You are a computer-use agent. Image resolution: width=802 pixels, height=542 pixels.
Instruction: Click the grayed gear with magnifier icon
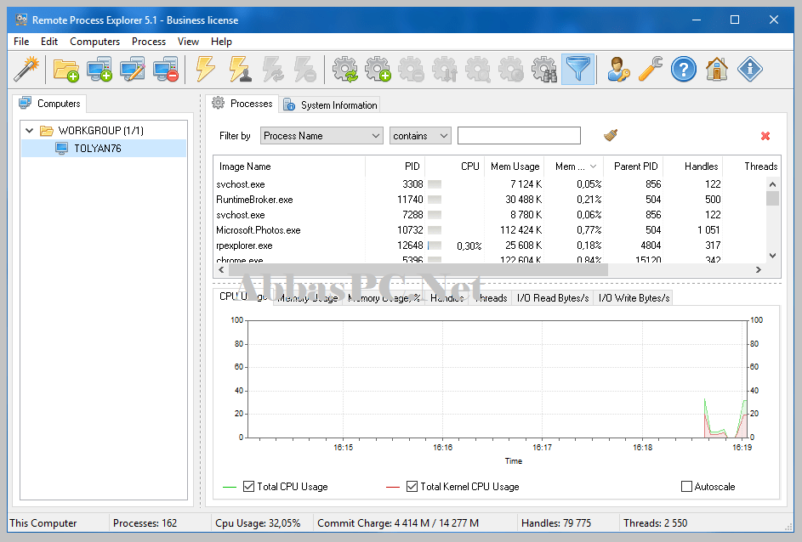click(478, 69)
